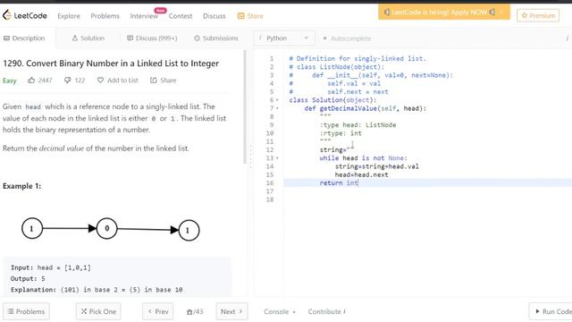Go to the Prev problem
Image resolution: width=572 pixels, height=322 pixels.
(158, 311)
